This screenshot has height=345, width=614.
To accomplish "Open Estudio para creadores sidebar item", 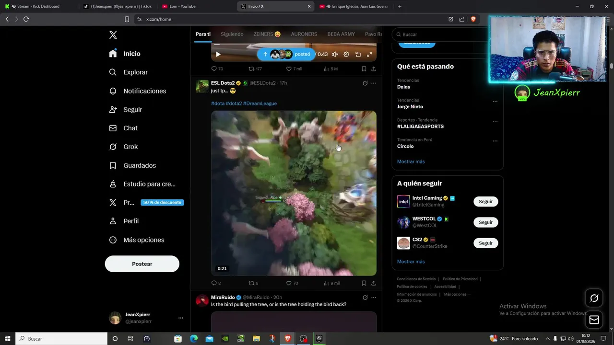I will (142, 184).
